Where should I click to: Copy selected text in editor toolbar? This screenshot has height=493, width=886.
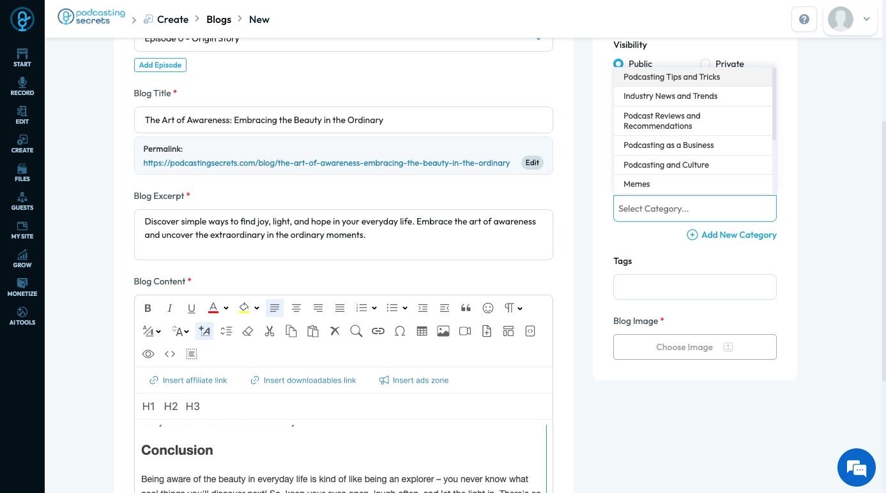[x=291, y=331]
